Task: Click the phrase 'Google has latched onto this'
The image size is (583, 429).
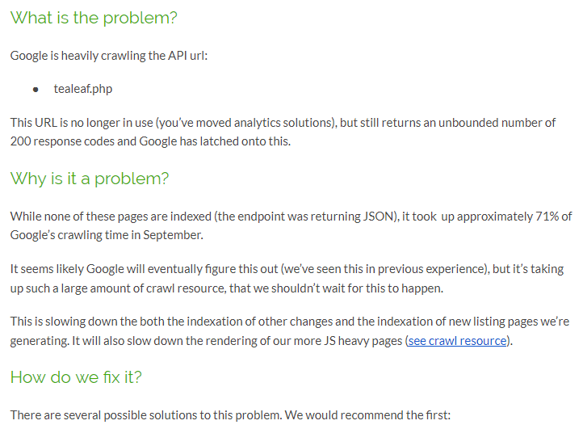Action: [x=215, y=141]
